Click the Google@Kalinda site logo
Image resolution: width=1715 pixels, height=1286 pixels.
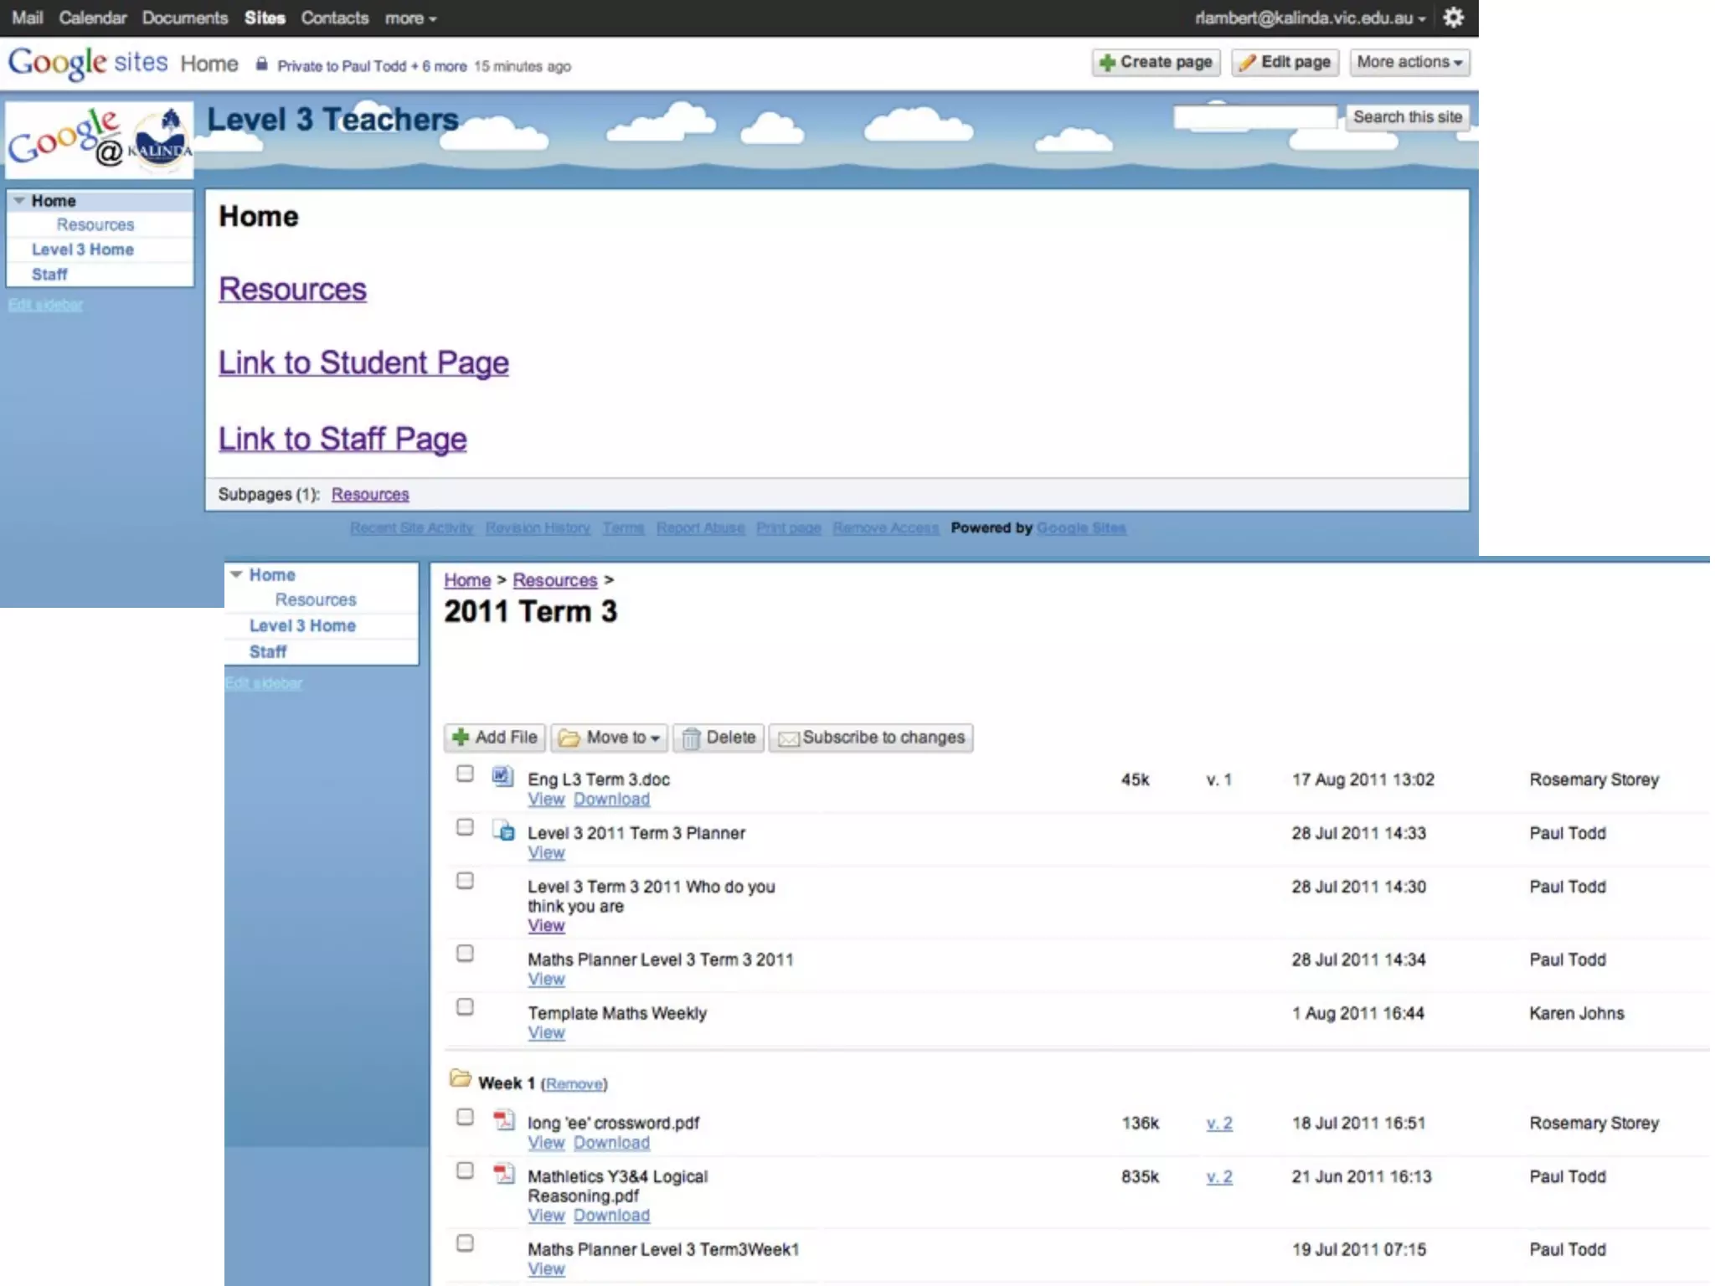point(100,140)
